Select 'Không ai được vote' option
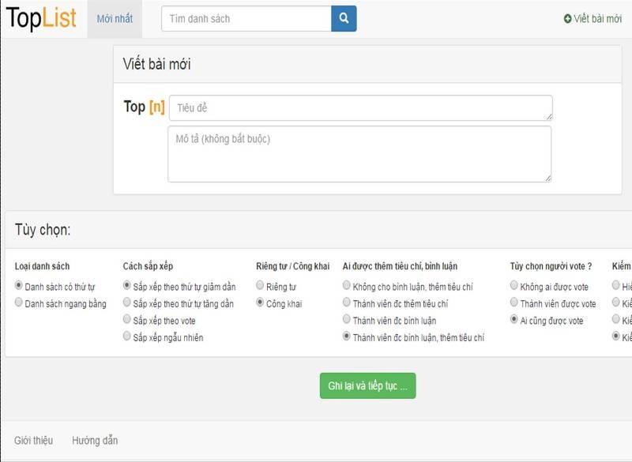The height and width of the screenshot is (462, 632). (x=514, y=286)
